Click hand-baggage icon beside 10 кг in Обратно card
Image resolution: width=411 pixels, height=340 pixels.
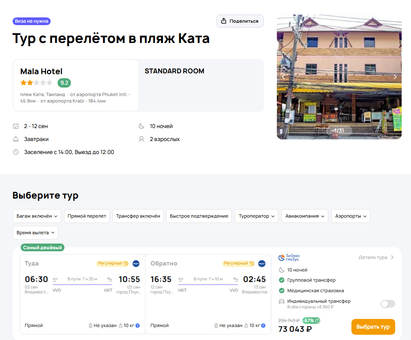(x=246, y=325)
